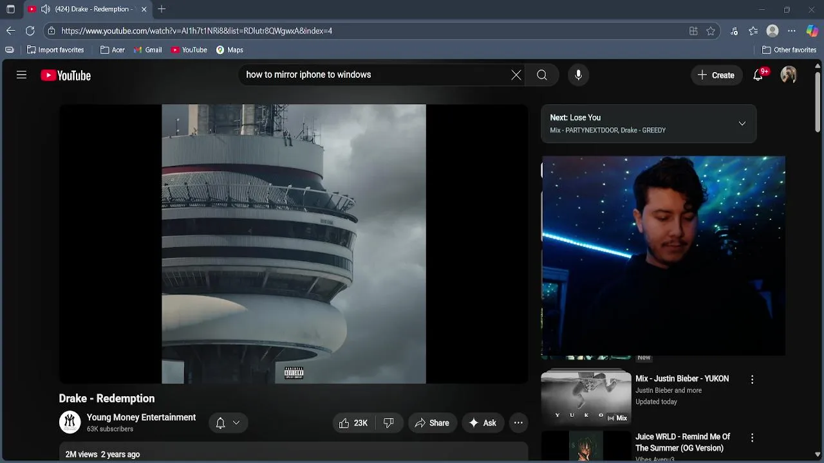
Task: Open Import favorites bookmark
Action: pos(55,50)
